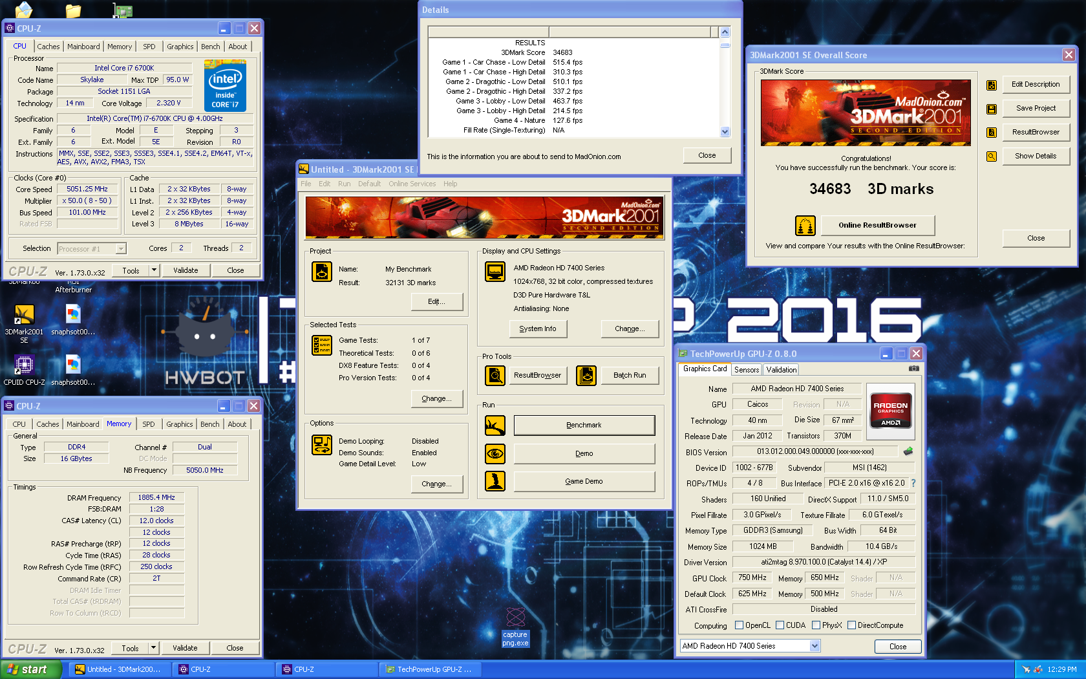Click the Radeon Graphics logo in GPU-Z
This screenshot has width=1086, height=679.
[891, 410]
